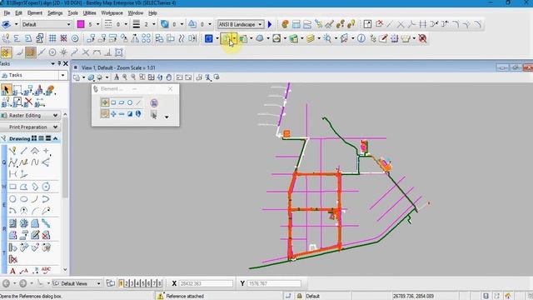This screenshot has height=300, width=533.
Task: Click the concentric circles target icon
Action: 75,38
